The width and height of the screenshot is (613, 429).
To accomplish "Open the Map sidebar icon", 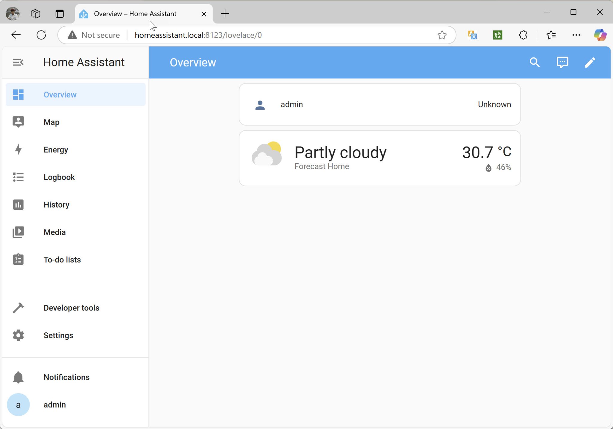I will [x=18, y=122].
